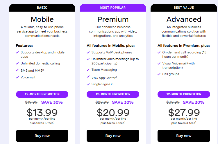Click the Mobile plan 12-Month Promotion badge
Image resolution: width=218 pixels, height=144 pixels.
pyautogui.click(x=42, y=94)
